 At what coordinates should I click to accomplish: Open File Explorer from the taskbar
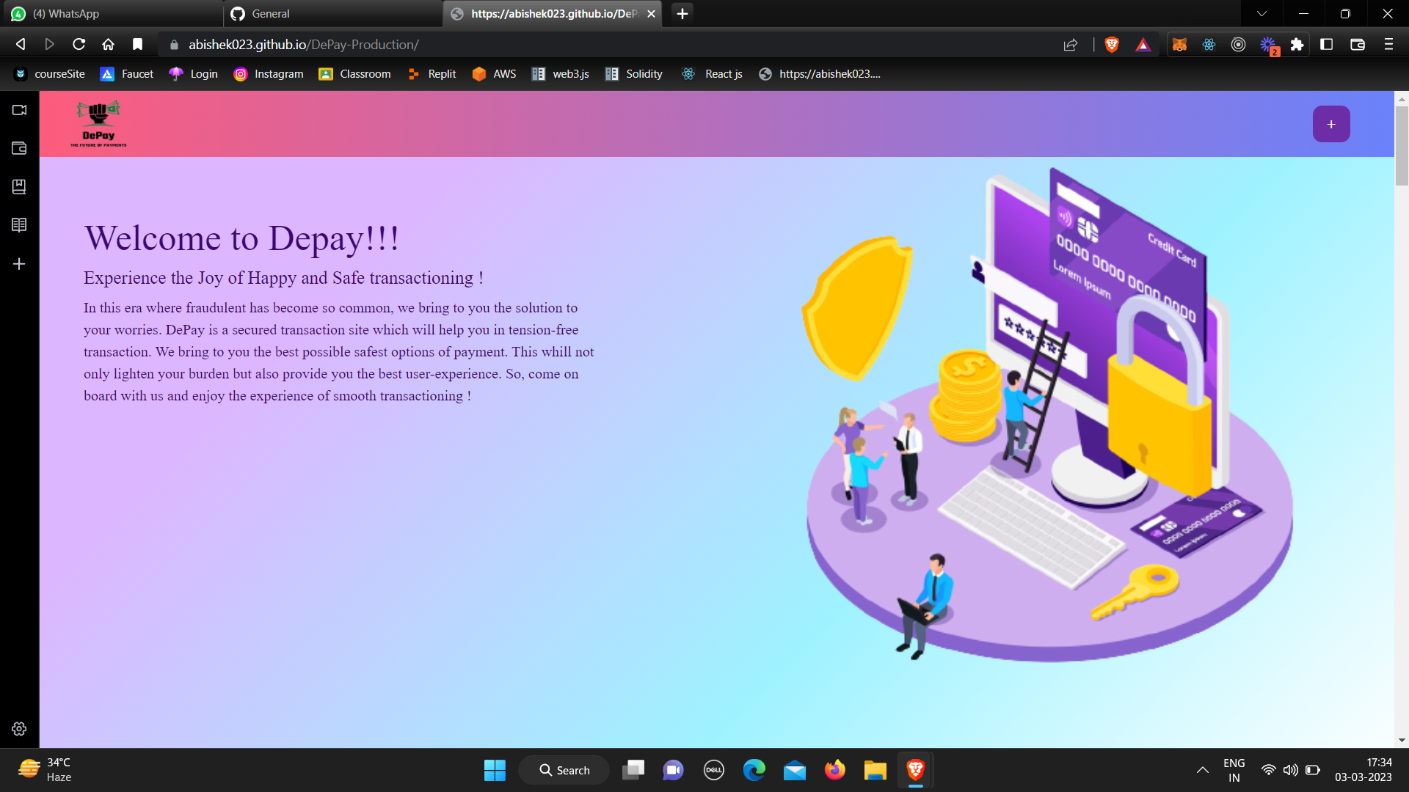(x=875, y=770)
